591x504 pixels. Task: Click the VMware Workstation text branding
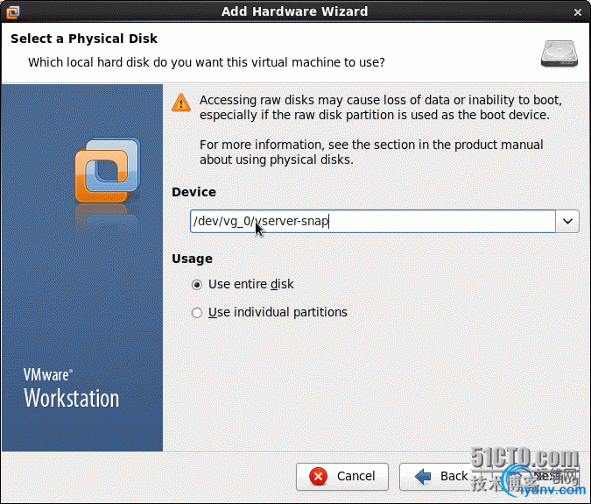click(x=71, y=388)
